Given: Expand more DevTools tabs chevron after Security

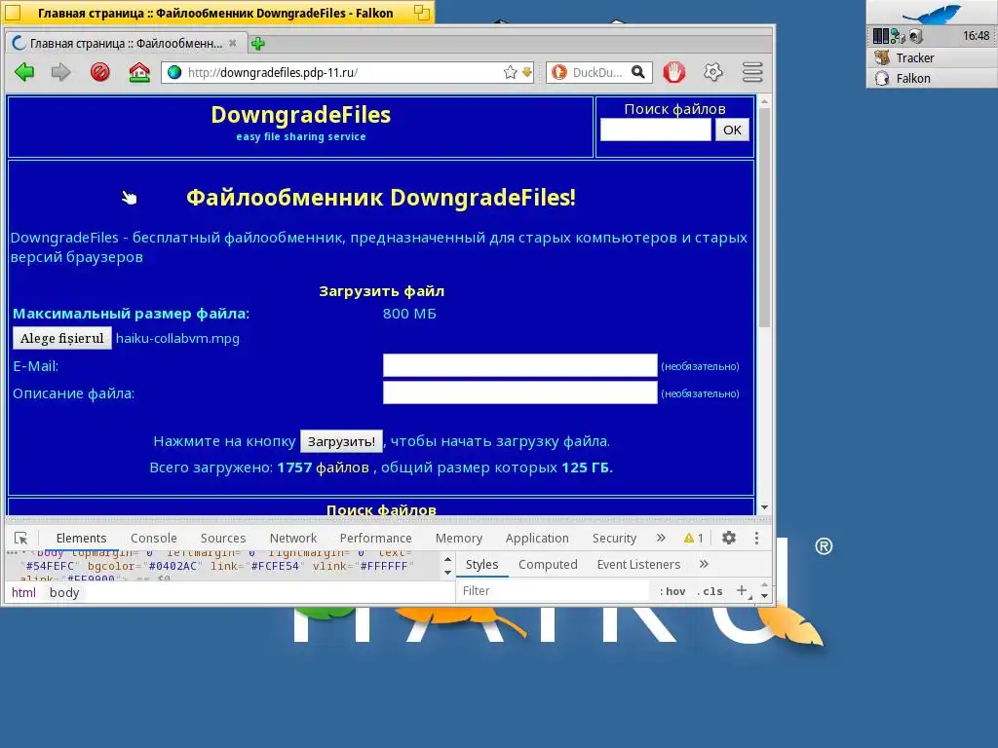Looking at the screenshot, I should click(x=661, y=538).
